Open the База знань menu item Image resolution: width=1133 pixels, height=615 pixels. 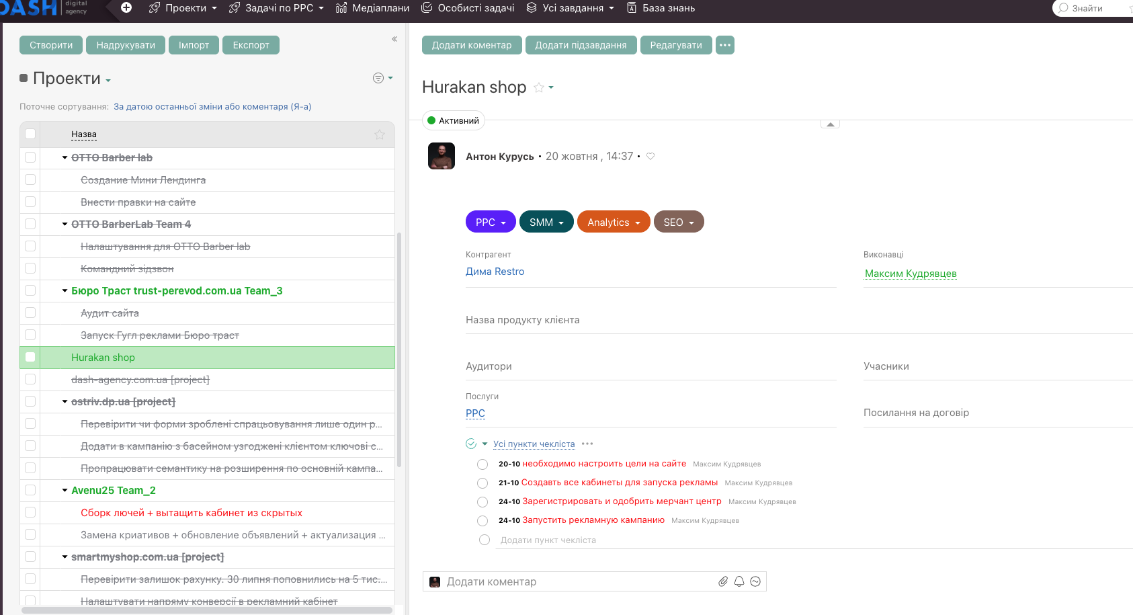661,8
